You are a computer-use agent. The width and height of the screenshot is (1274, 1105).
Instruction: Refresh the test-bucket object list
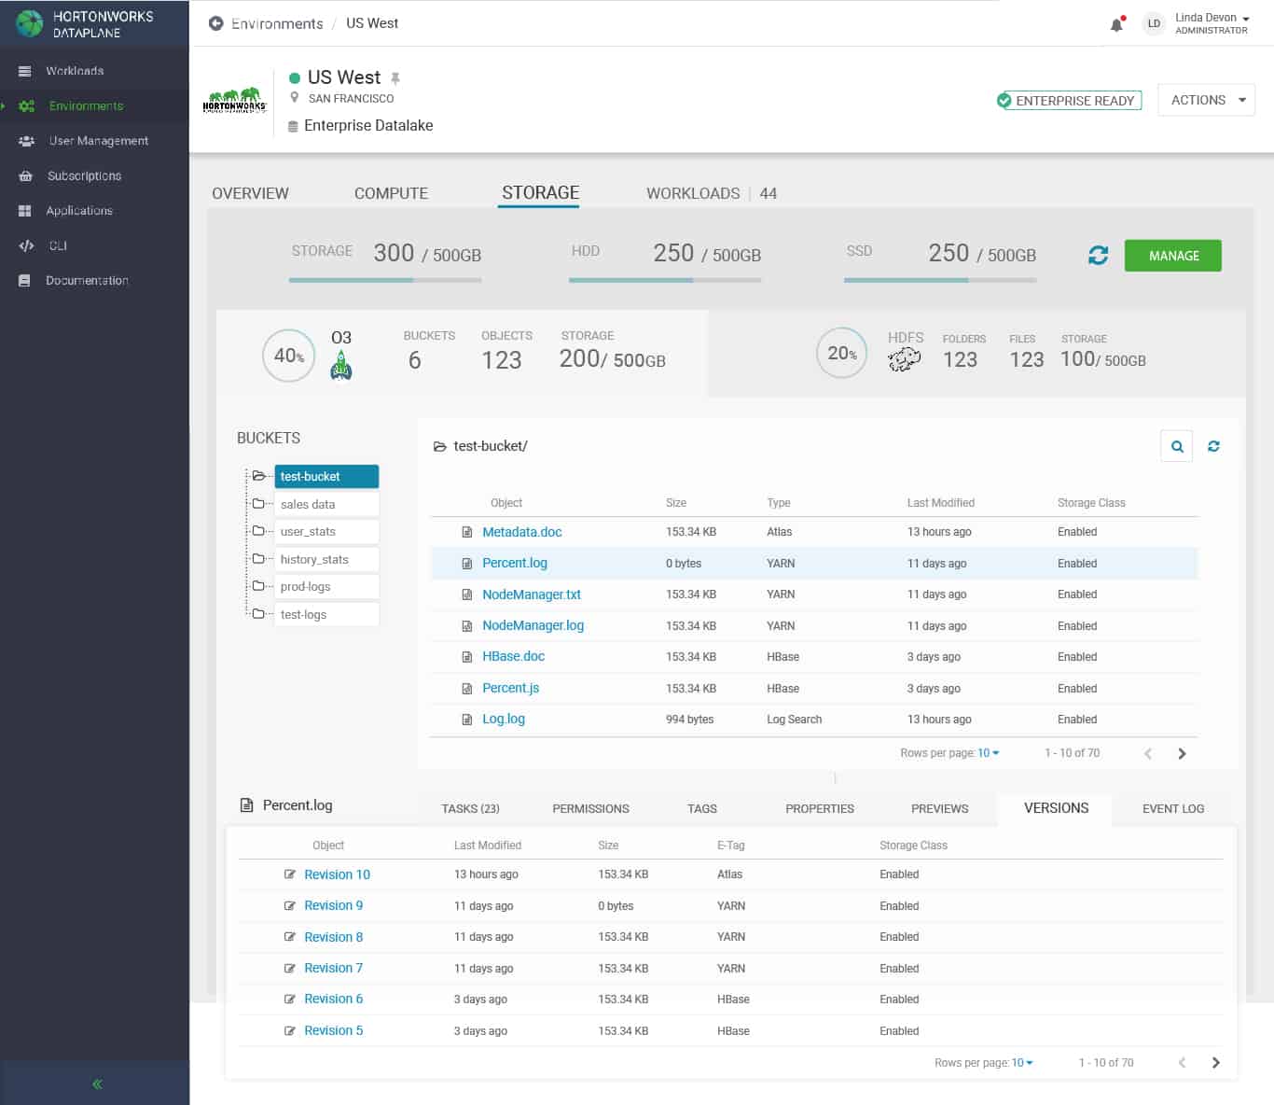pos(1213,446)
